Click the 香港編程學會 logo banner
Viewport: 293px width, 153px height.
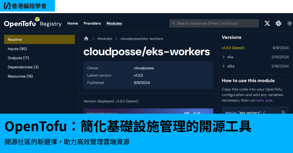pyautogui.click(x=27, y=6)
